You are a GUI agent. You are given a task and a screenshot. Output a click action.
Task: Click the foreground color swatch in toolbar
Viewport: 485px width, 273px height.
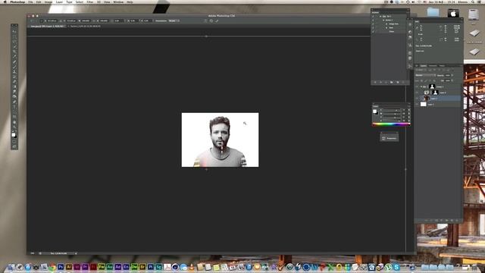(14, 134)
